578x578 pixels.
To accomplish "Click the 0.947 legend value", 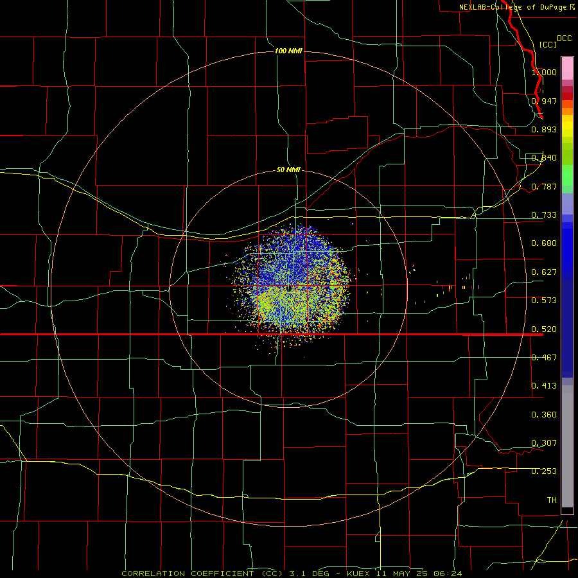I will [x=544, y=101].
